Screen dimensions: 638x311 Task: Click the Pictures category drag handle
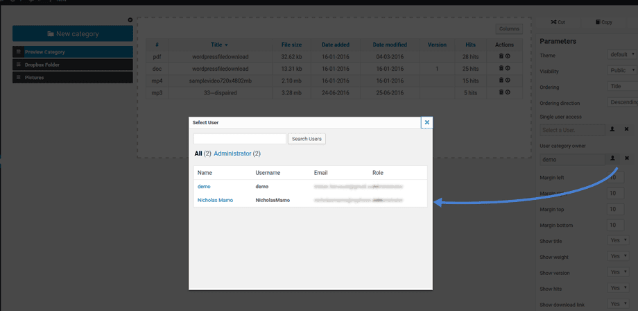click(x=19, y=78)
